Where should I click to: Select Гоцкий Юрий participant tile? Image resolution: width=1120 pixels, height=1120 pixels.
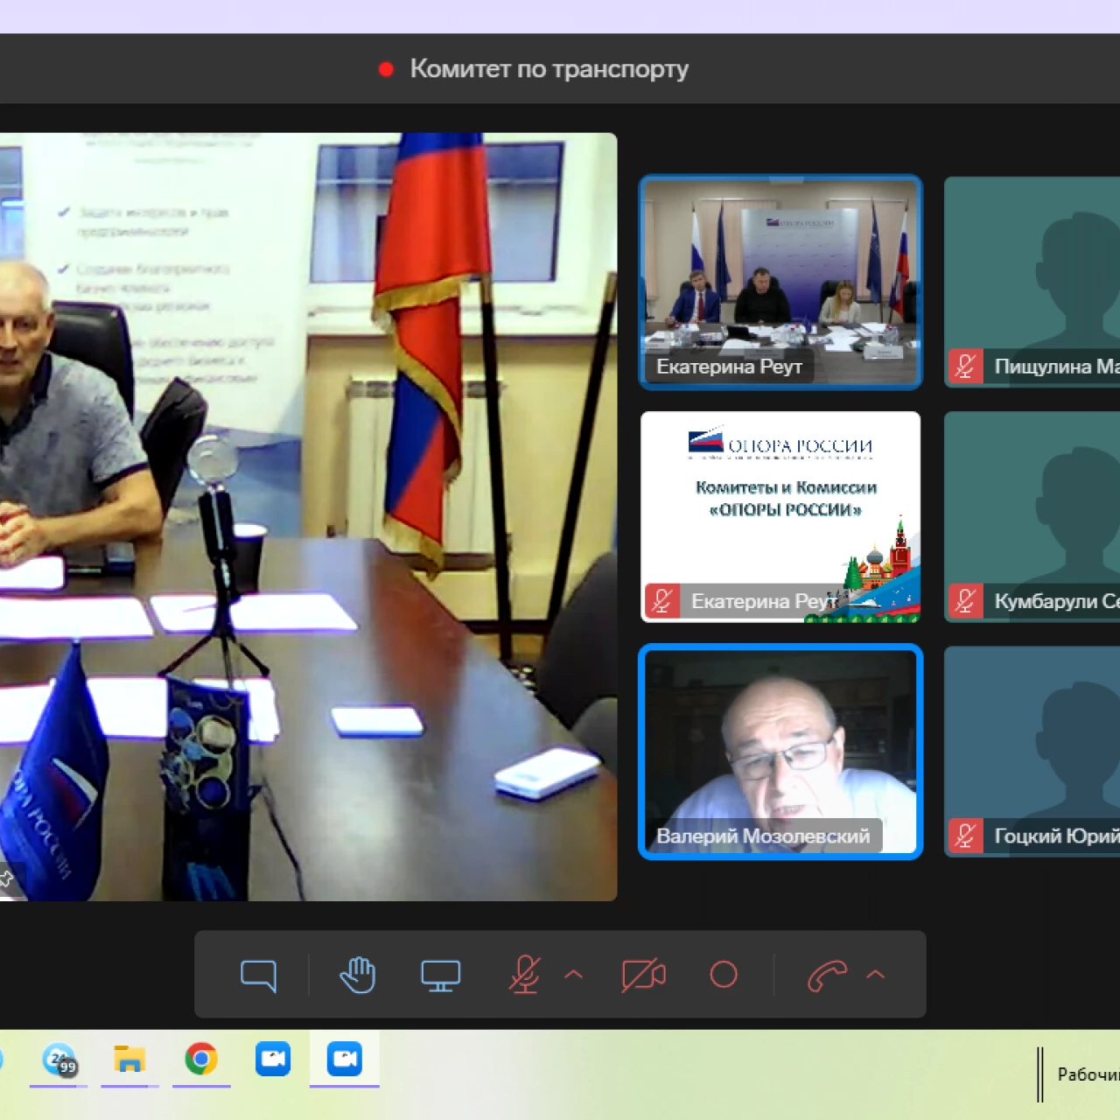[x=1032, y=752]
